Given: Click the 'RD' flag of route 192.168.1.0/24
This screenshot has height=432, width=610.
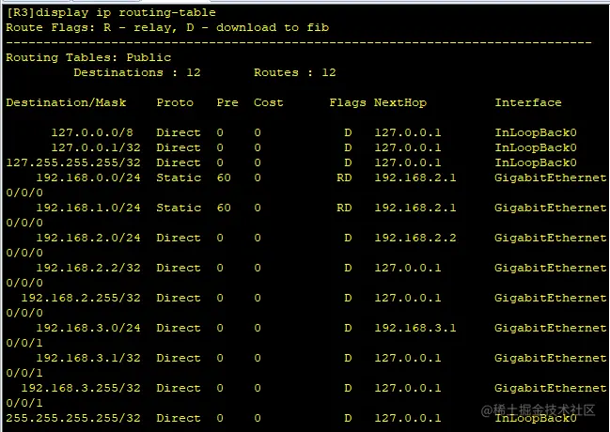Looking at the screenshot, I should click(344, 208).
